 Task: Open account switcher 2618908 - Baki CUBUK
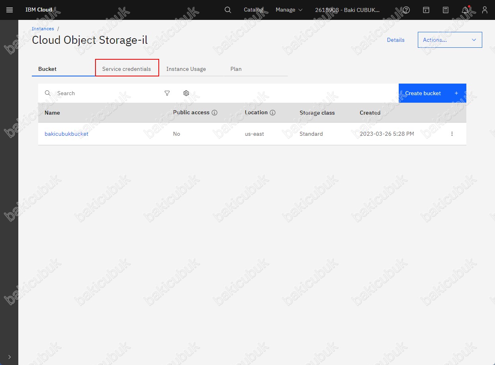(347, 10)
